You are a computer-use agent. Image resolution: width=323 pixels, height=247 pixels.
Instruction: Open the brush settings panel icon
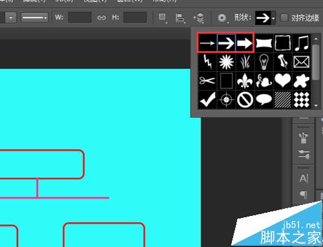[x=304, y=155]
